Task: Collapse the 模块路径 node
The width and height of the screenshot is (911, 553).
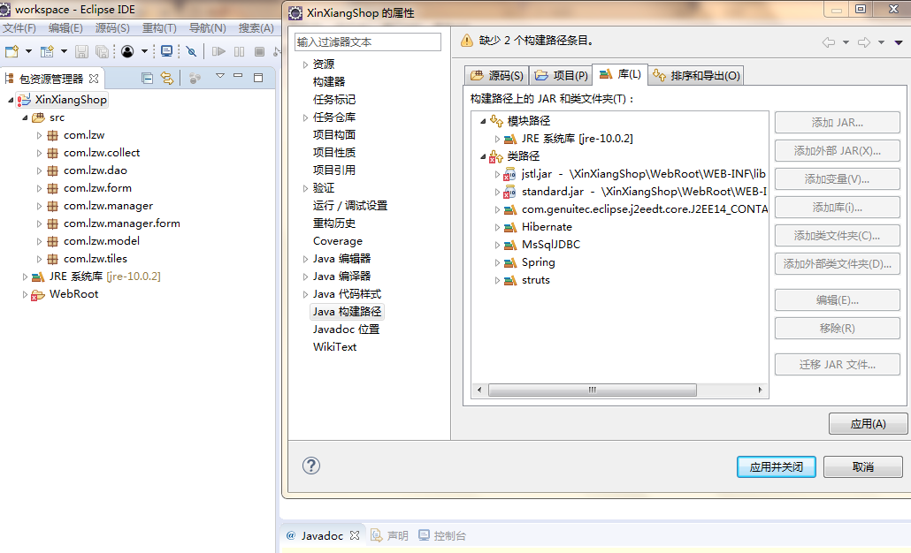Action: [483, 121]
